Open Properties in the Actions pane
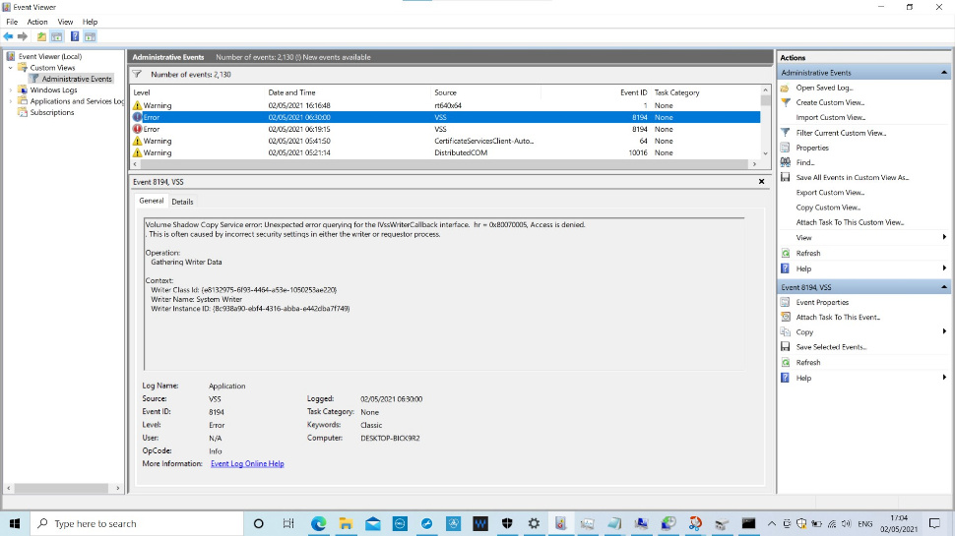The image size is (955, 536). 812,148
